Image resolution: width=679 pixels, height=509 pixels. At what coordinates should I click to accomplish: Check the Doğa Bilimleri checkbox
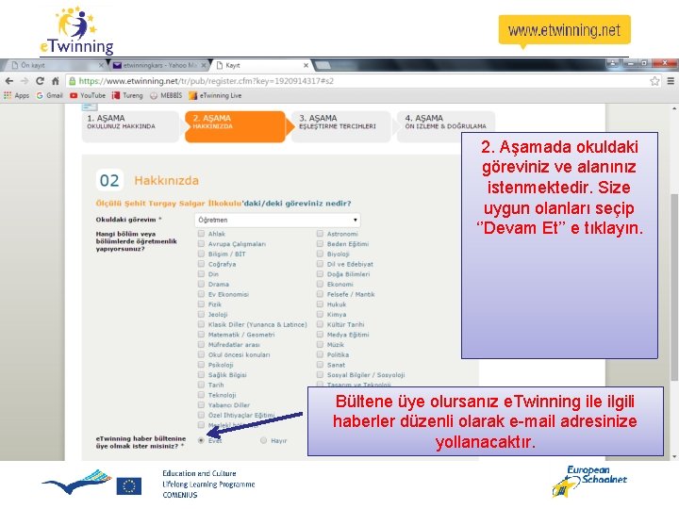[320, 274]
